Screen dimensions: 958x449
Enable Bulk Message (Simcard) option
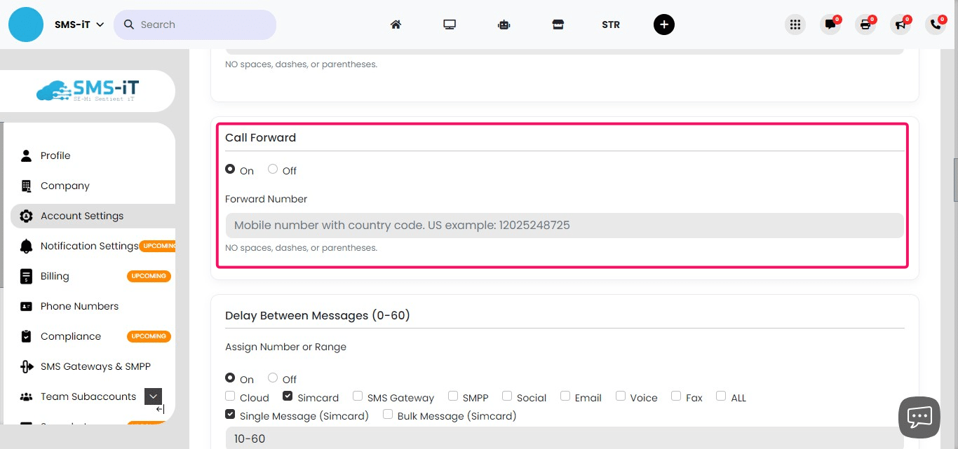(x=388, y=413)
